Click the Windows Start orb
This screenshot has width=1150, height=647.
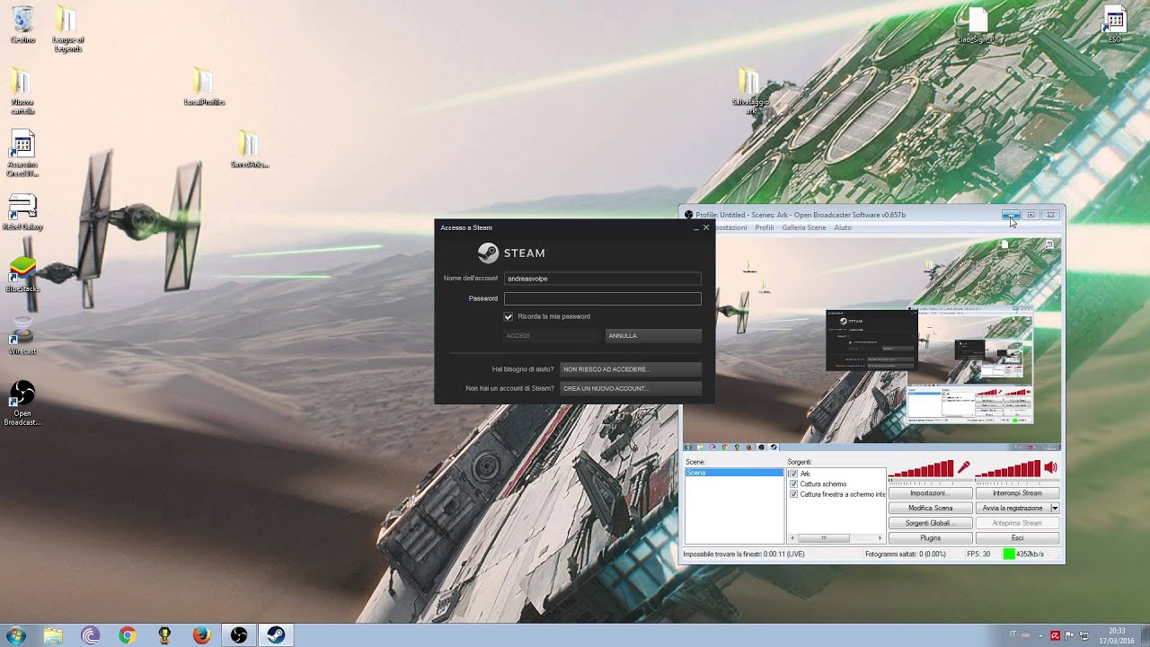point(15,635)
